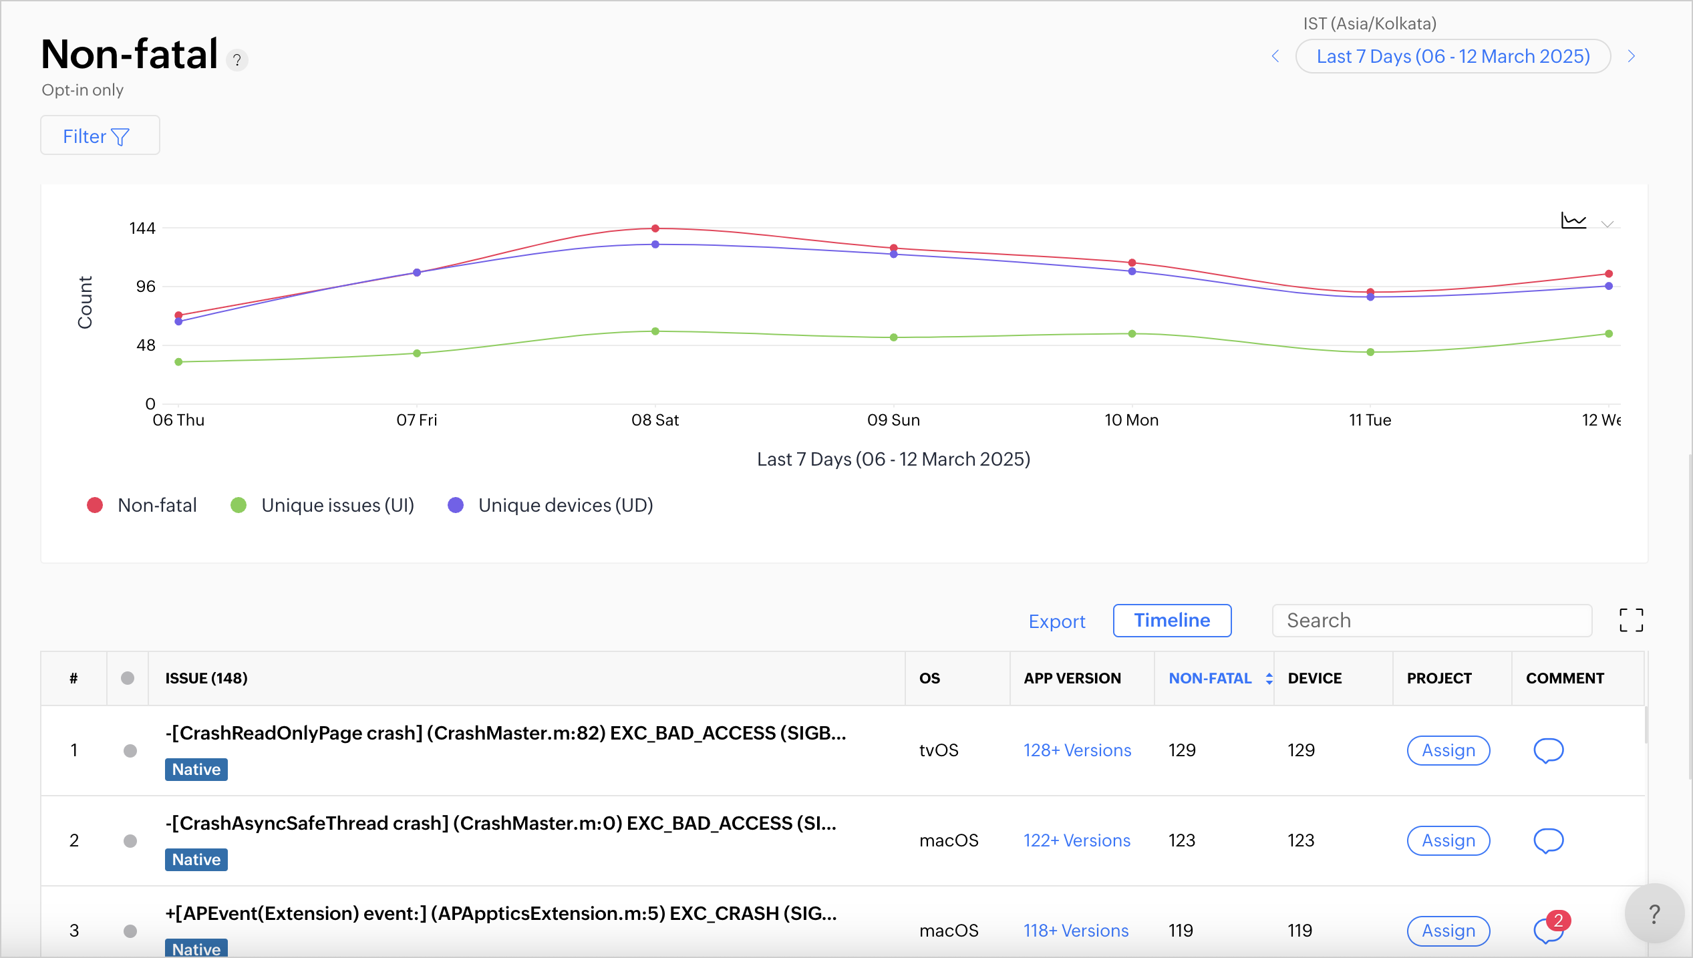Click into the Search field

coord(1431,621)
